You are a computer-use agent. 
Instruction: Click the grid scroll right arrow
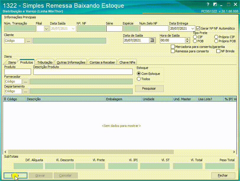234,152
